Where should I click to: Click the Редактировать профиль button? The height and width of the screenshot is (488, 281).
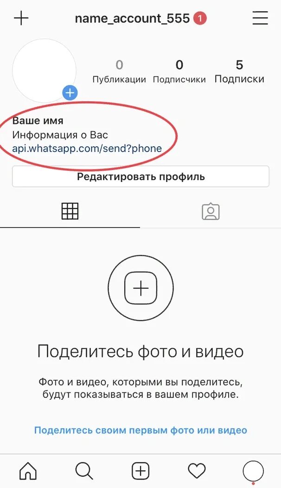pos(140,176)
